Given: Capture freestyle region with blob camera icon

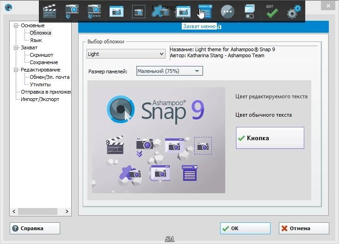Looking at the screenshot, I should pos(161,12).
